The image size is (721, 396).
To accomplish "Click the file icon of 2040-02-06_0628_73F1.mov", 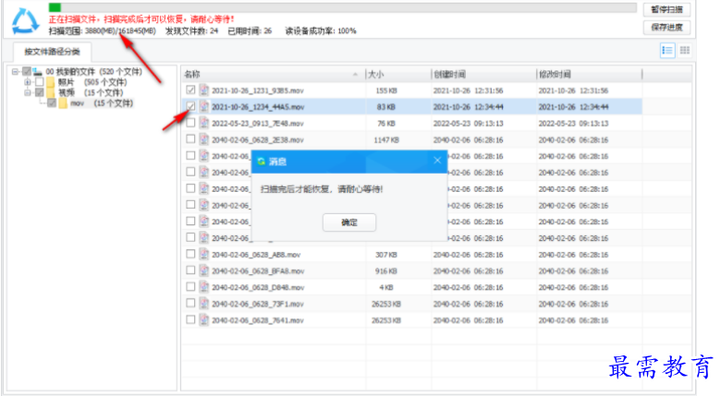I will tap(204, 304).
